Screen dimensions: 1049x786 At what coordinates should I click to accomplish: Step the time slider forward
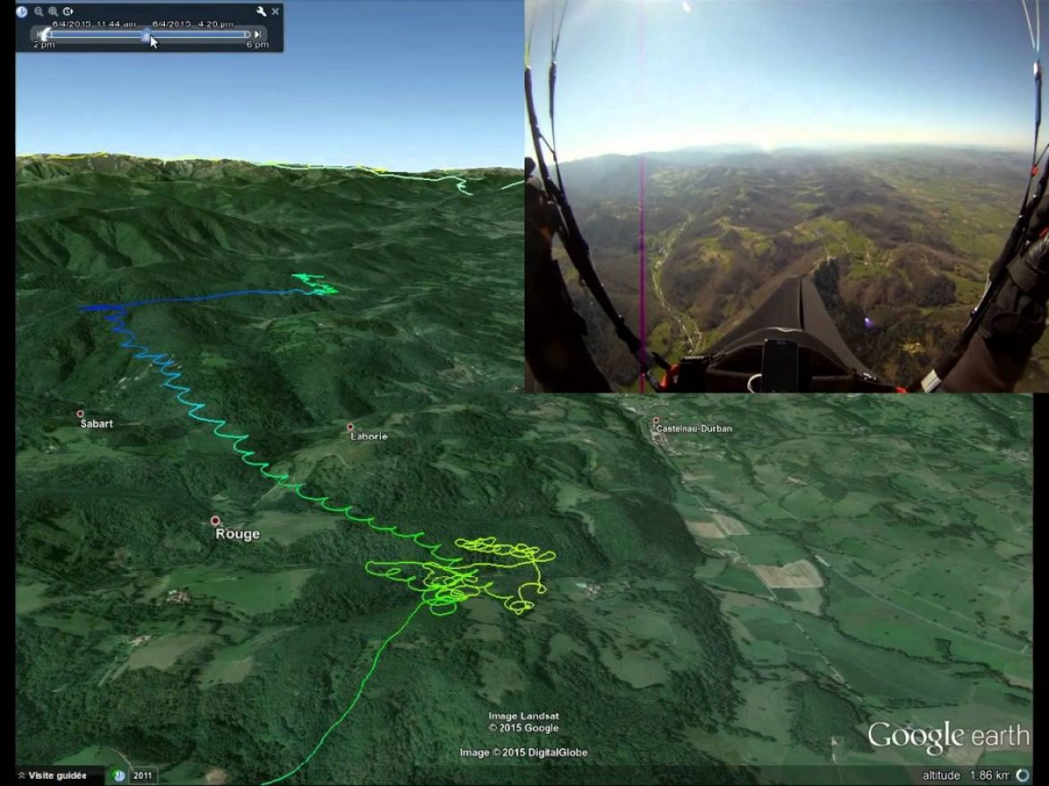[258, 34]
